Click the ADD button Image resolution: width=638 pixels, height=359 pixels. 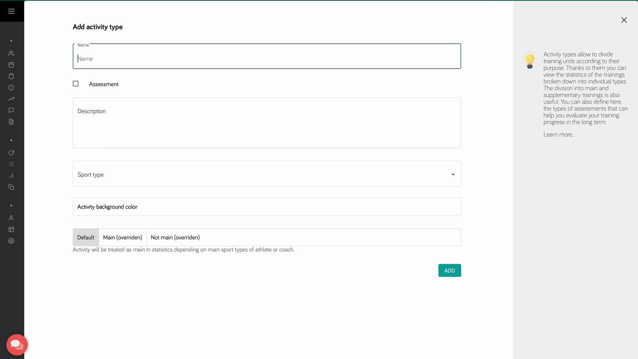[449, 270]
